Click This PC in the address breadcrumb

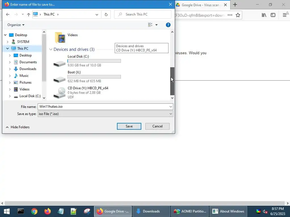point(49,14)
